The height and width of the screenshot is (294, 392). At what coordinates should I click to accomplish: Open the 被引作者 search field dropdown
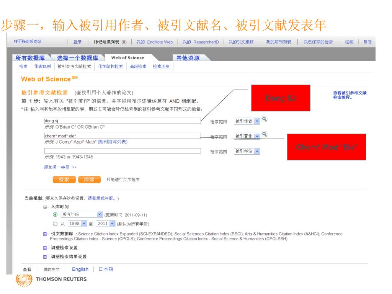point(247,121)
